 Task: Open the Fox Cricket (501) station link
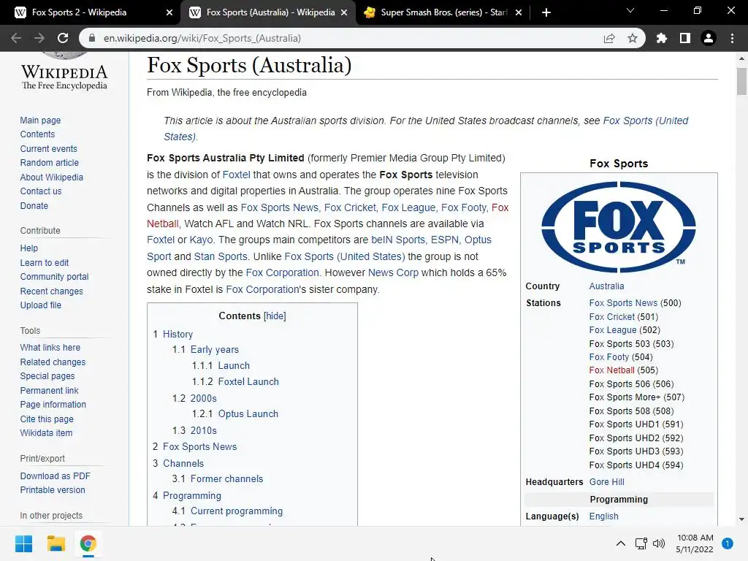[x=612, y=317]
